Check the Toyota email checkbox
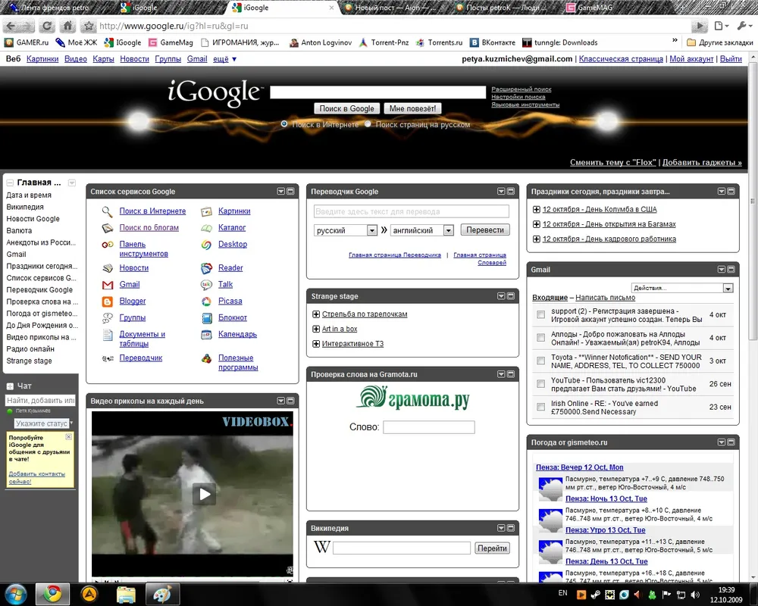The height and width of the screenshot is (606, 758). pyautogui.click(x=541, y=361)
